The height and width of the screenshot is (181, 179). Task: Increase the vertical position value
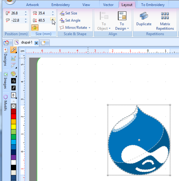click(x=26, y=12)
